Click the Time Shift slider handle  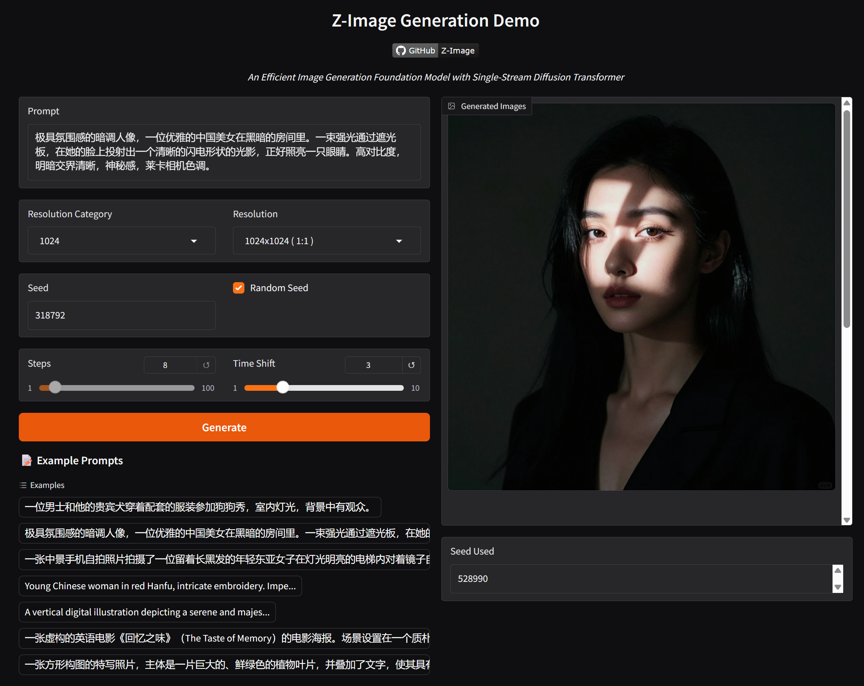point(282,387)
